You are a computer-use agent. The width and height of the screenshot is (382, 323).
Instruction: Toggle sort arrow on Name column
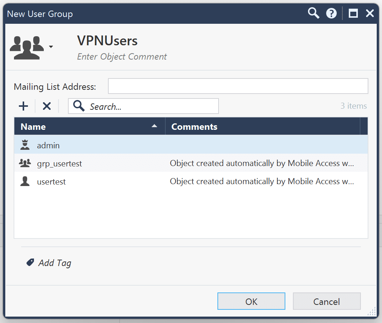[154, 126]
